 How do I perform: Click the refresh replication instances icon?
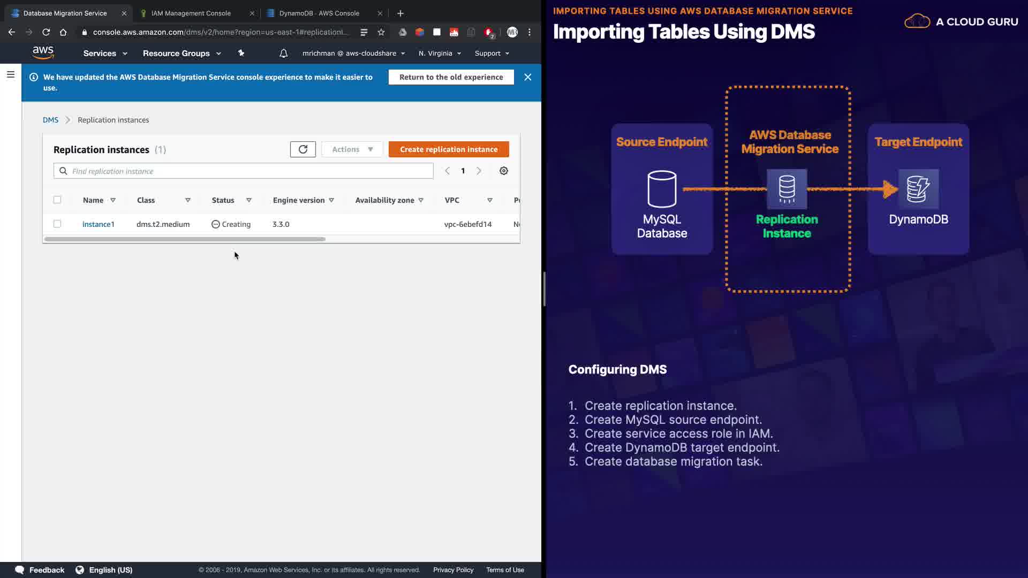click(x=303, y=149)
